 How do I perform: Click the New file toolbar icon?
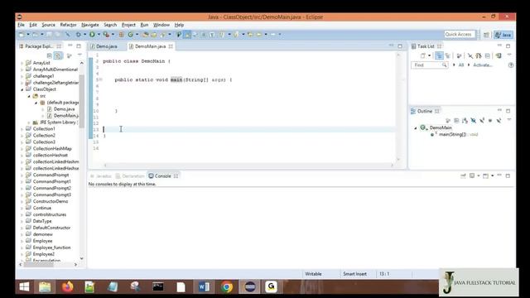(22, 35)
